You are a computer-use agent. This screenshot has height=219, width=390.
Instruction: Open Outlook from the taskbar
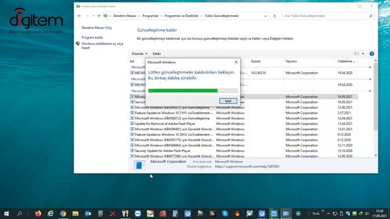[88, 214]
